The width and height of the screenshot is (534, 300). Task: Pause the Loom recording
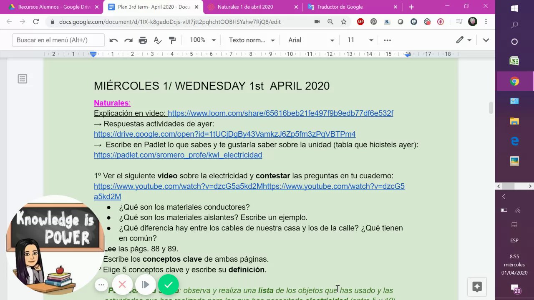[x=145, y=285]
